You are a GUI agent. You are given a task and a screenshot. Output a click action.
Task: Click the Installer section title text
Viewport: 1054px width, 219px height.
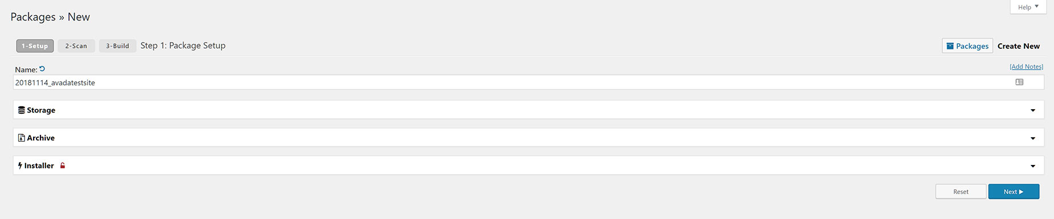tap(39, 166)
